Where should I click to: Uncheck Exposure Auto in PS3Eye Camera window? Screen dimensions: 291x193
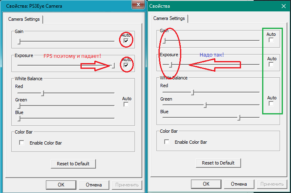(126, 65)
